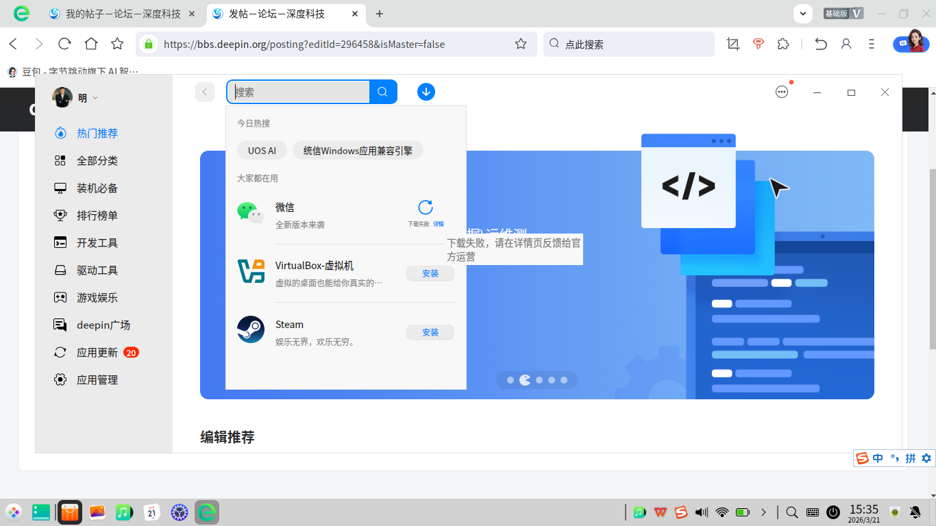
Task: Open the music app in the dock
Action: (124, 512)
